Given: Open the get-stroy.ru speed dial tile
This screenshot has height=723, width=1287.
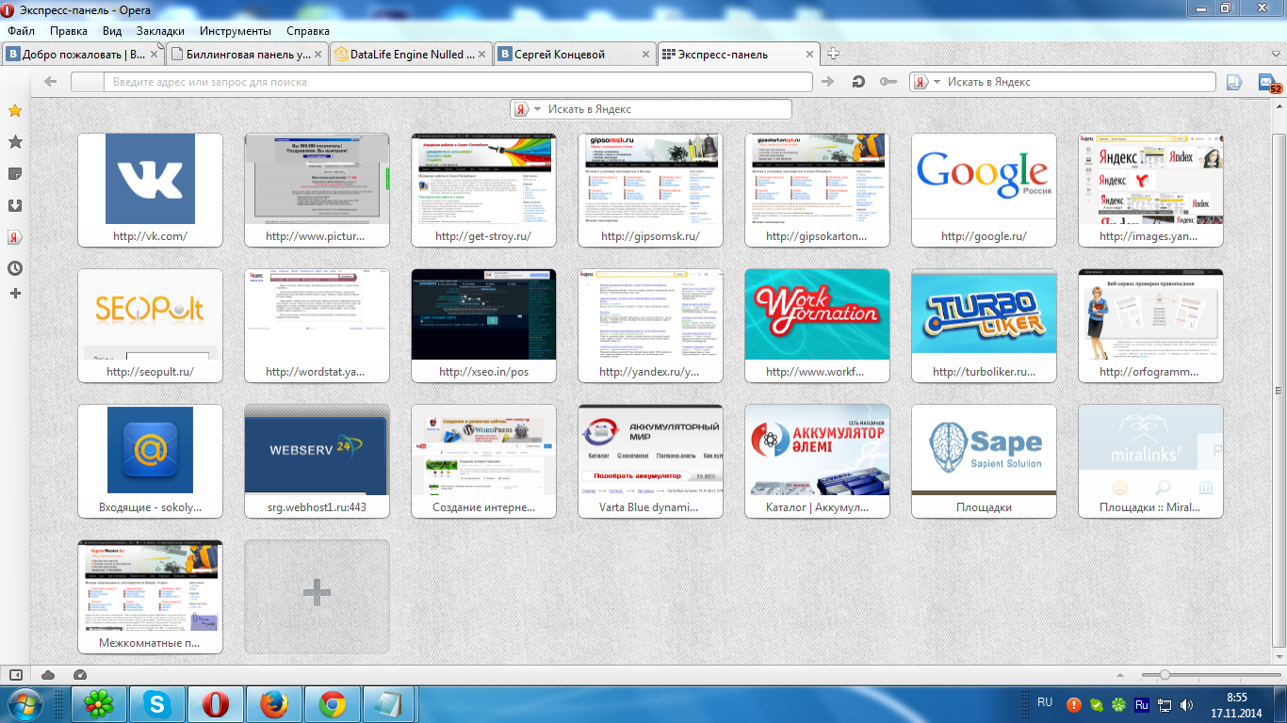Looking at the screenshot, I should (483, 189).
